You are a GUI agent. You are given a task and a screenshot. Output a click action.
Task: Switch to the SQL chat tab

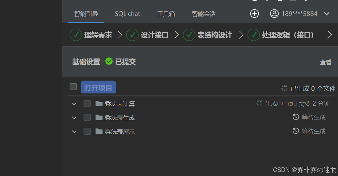click(127, 14)
